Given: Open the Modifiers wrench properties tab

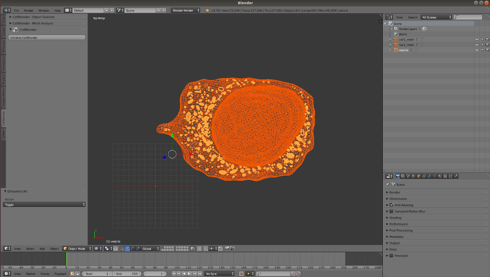Looking at the screenshot, I should [x=429, y=176].
